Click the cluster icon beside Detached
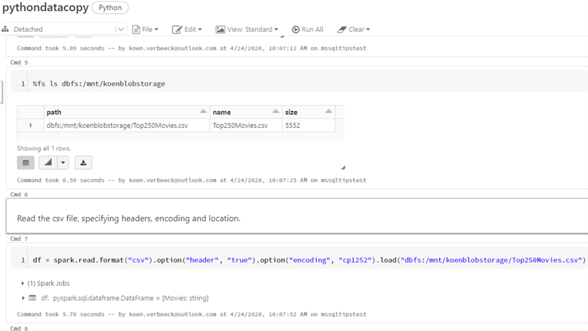Viewport: 588px width, 331px height. coord(5,29)
